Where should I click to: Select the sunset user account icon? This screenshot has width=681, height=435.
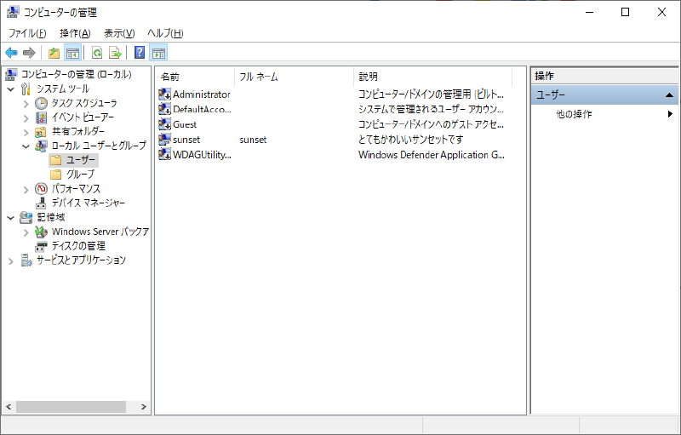click(x=164, y=139)
